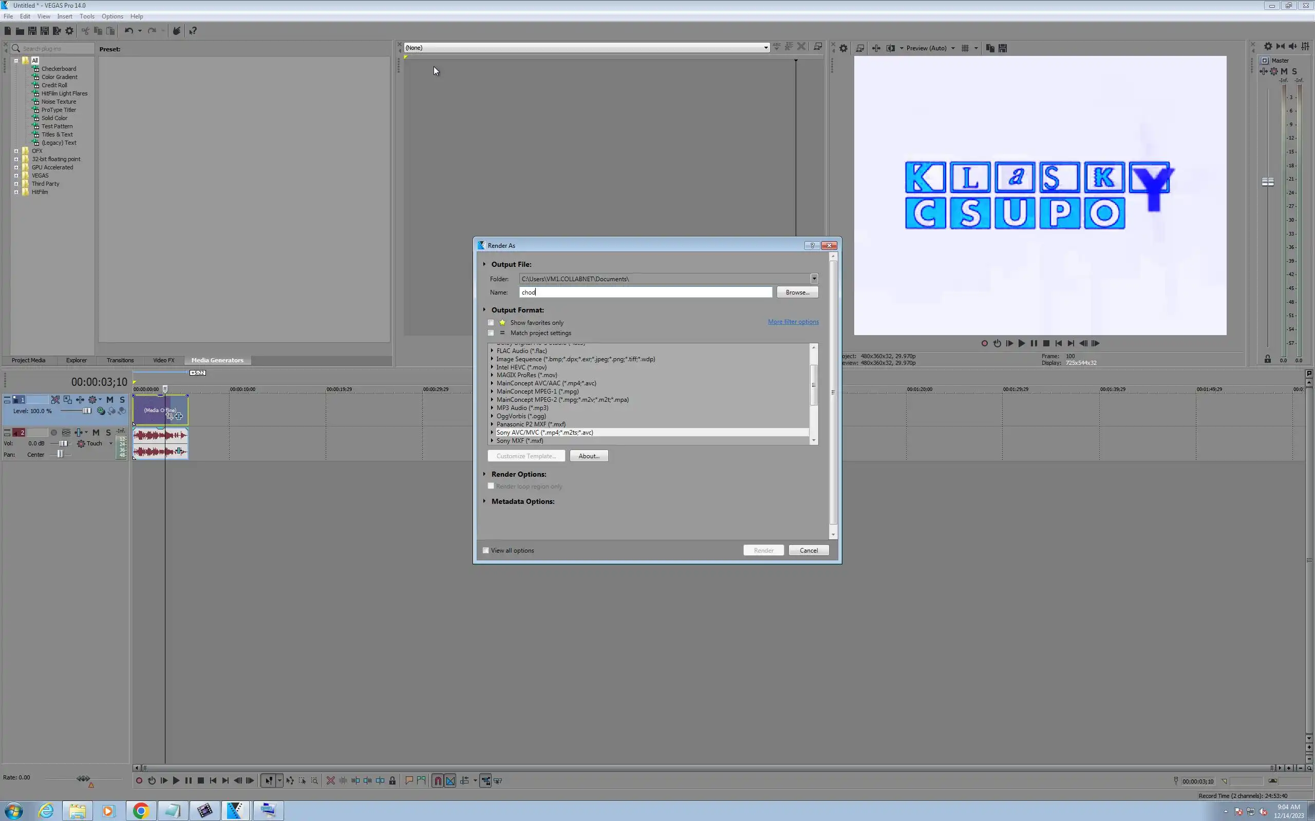
Task: Open the More filter options link
Action: (x=793, y=322)
